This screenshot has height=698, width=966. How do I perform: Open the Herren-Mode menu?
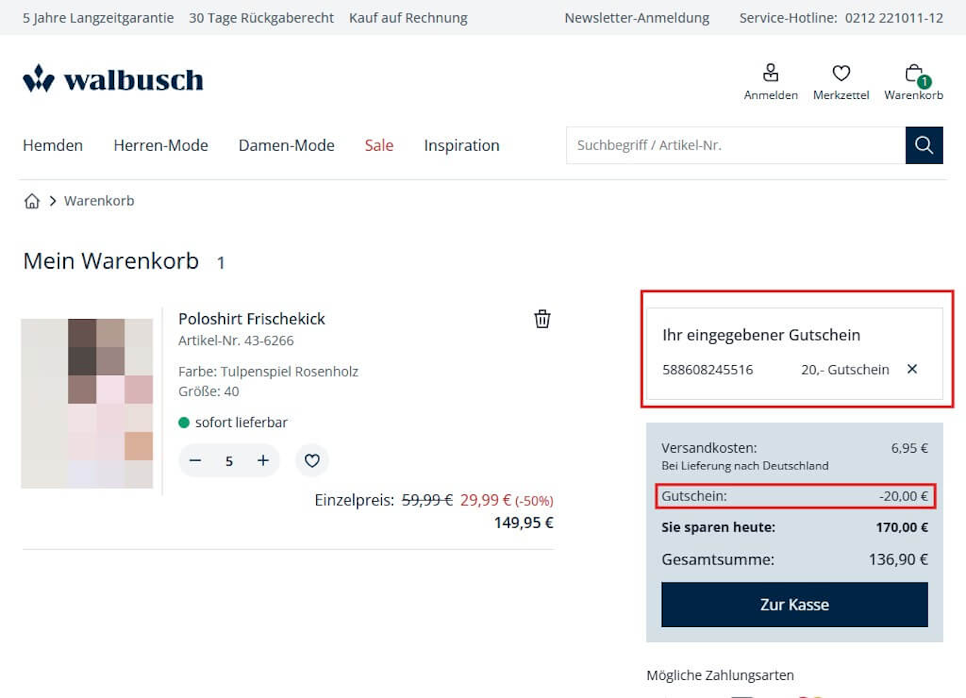161,145
